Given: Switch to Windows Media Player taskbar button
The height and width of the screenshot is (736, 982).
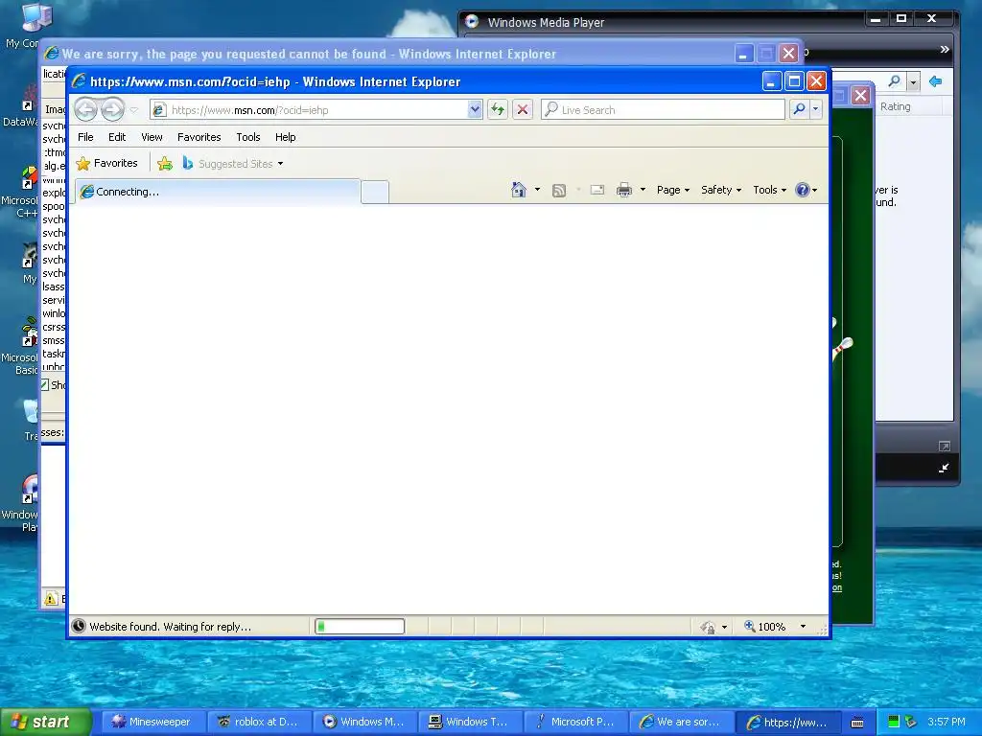Looking at the screenshot, I should 365,722.
